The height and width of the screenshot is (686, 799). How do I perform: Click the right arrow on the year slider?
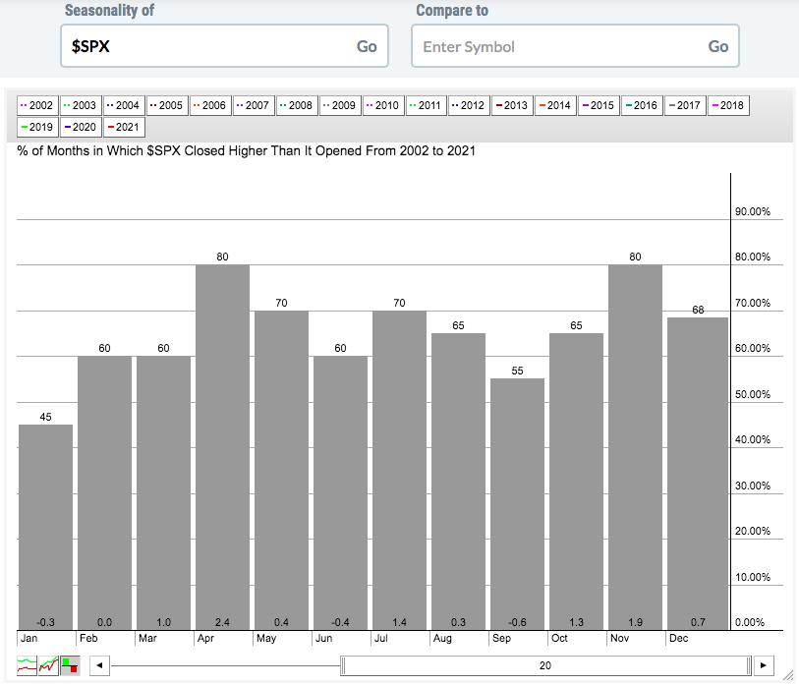(765, 665)
